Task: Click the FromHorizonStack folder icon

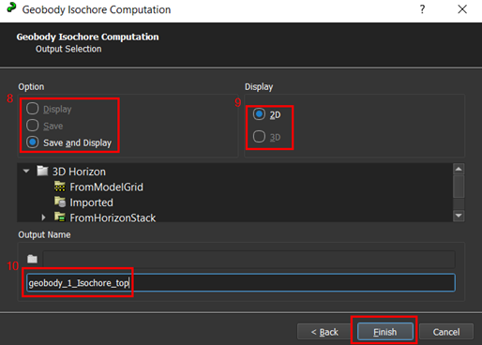Action: [60, 217]
